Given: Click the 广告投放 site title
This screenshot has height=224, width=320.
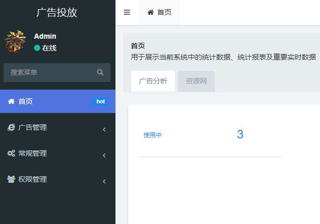Looking at the screenshot, I should (x=57, y=12).
